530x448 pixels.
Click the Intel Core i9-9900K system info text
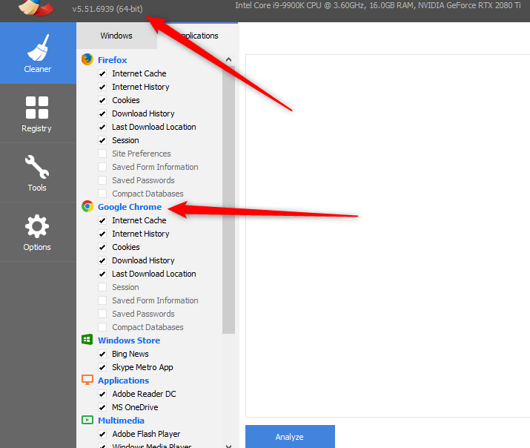pos(378,5)
